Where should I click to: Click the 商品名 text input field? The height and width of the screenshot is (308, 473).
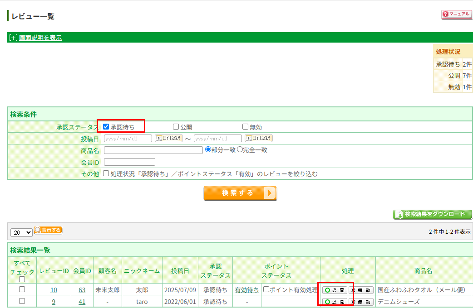(x=153, y=150)
